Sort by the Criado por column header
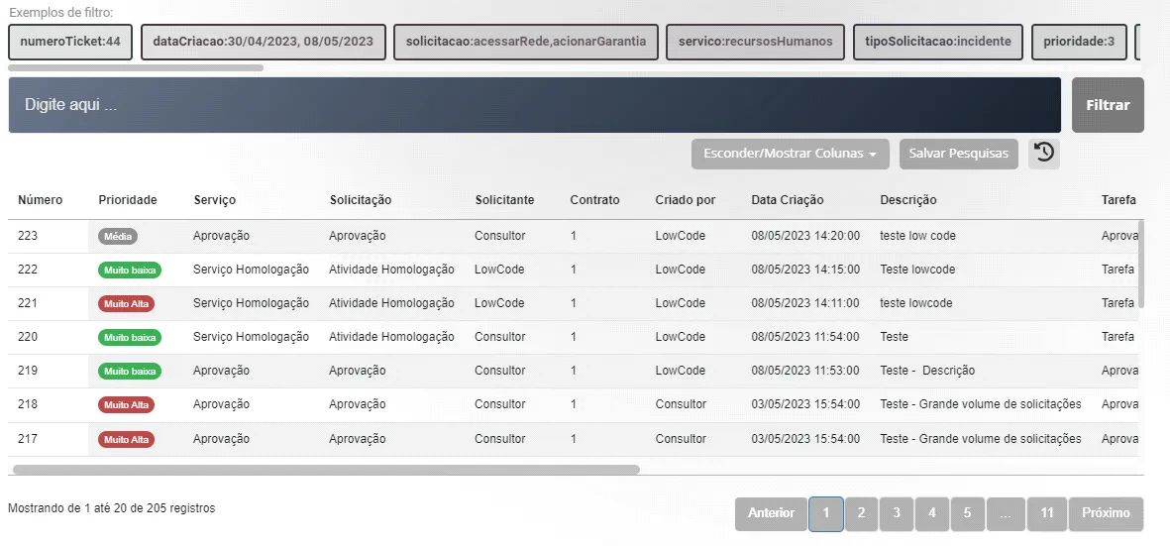The height and width of the screenshot is (546, 1170). pos(685,200)
